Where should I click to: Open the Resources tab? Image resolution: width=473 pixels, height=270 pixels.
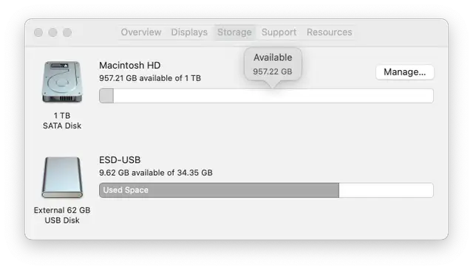[x=330, y=32]
